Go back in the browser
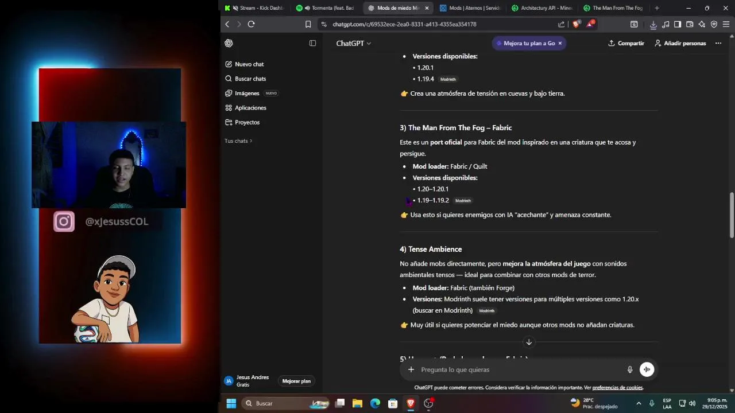 tap(227, 24)
